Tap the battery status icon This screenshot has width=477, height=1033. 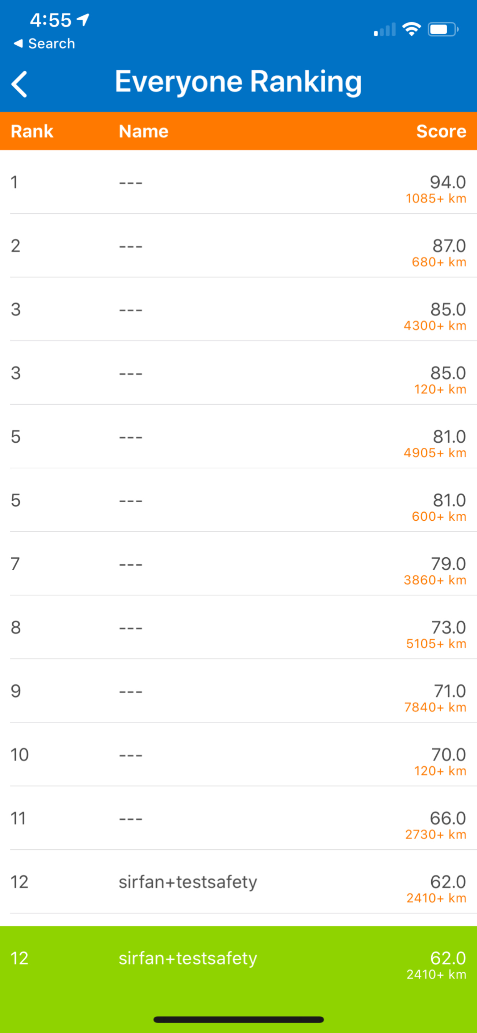443,29
